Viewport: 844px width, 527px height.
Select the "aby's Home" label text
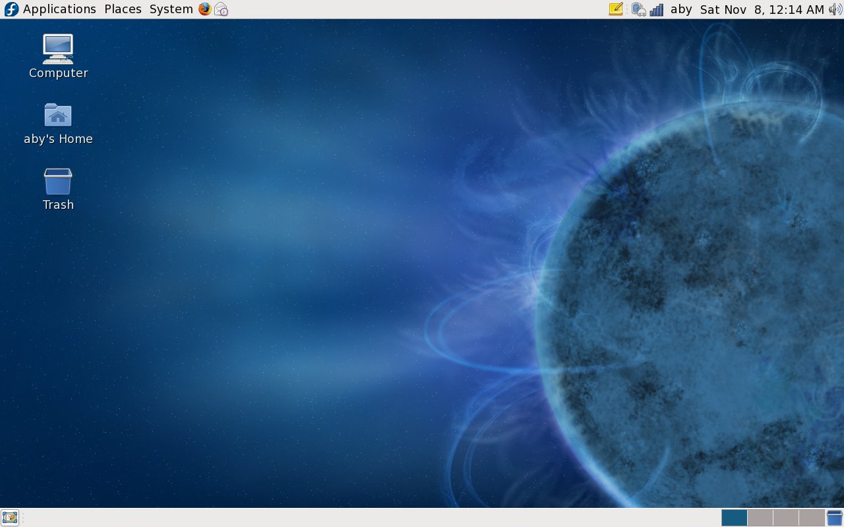click(58, 139)
